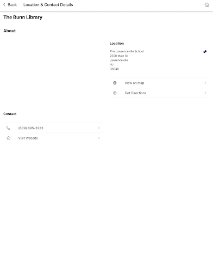Screen dimensions: 213x279
Task: Click the phone icon in Contact
Action: click(8, 128)
